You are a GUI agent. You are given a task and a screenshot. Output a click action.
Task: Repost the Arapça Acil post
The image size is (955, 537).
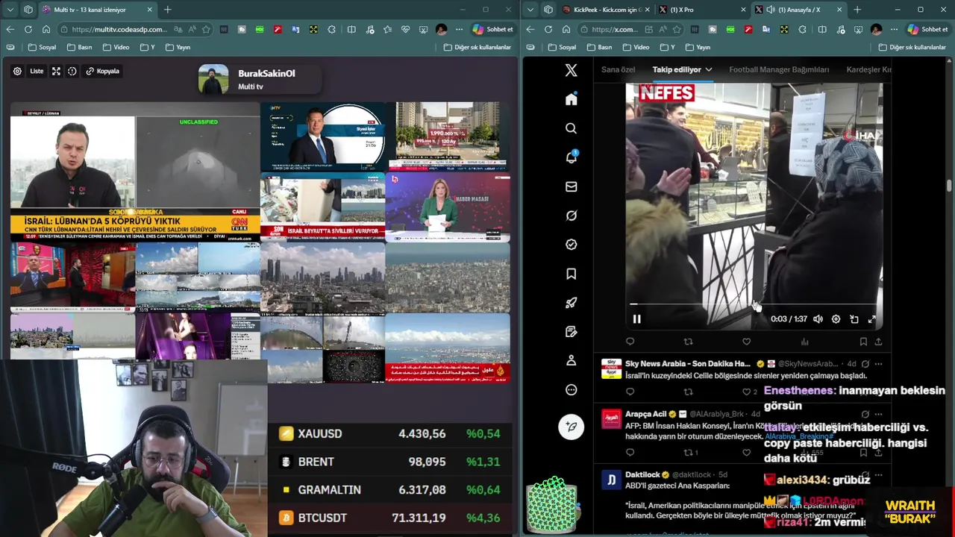(688, 452)
